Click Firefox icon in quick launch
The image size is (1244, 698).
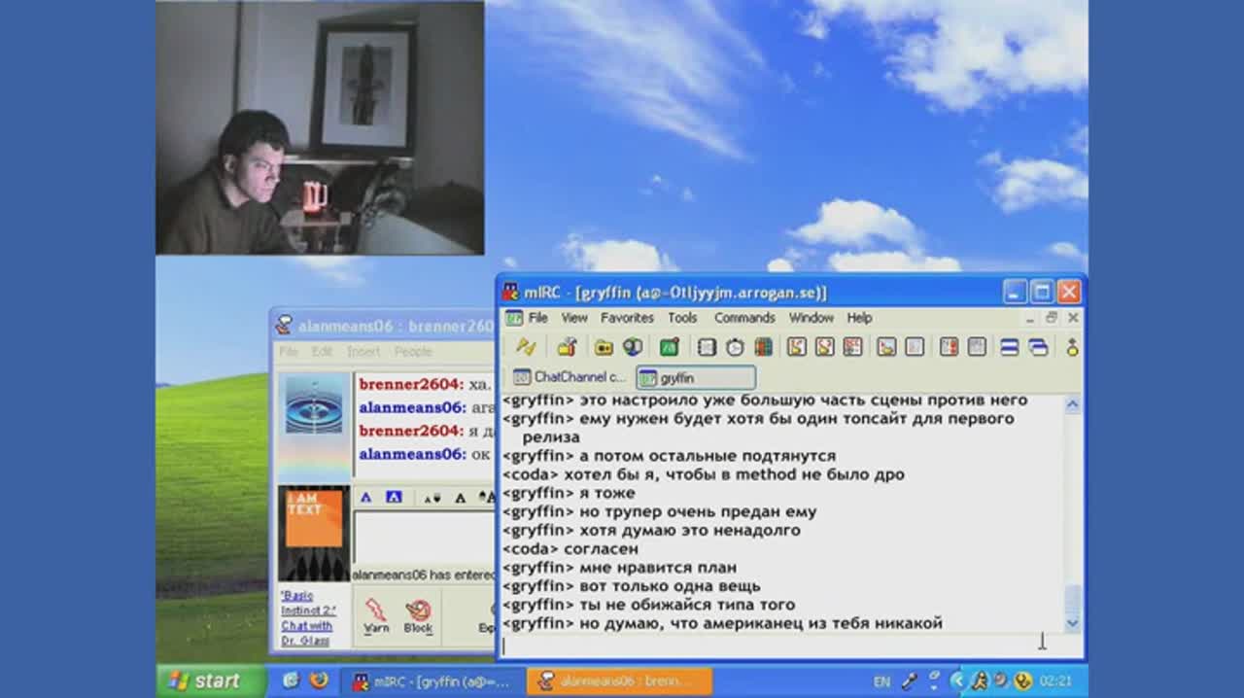click(x=319, y=681)
